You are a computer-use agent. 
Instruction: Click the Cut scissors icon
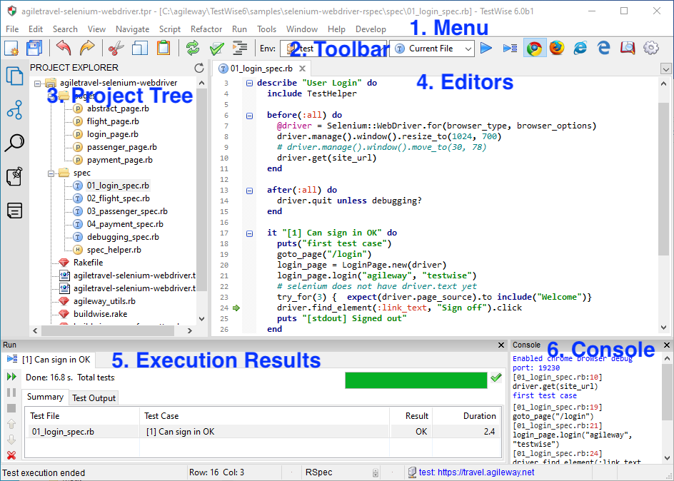[116, 48]
